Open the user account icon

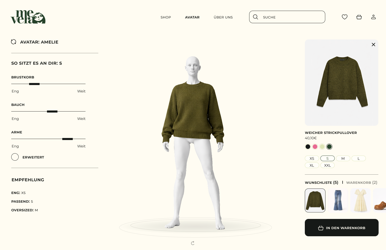tap(373, 17)
